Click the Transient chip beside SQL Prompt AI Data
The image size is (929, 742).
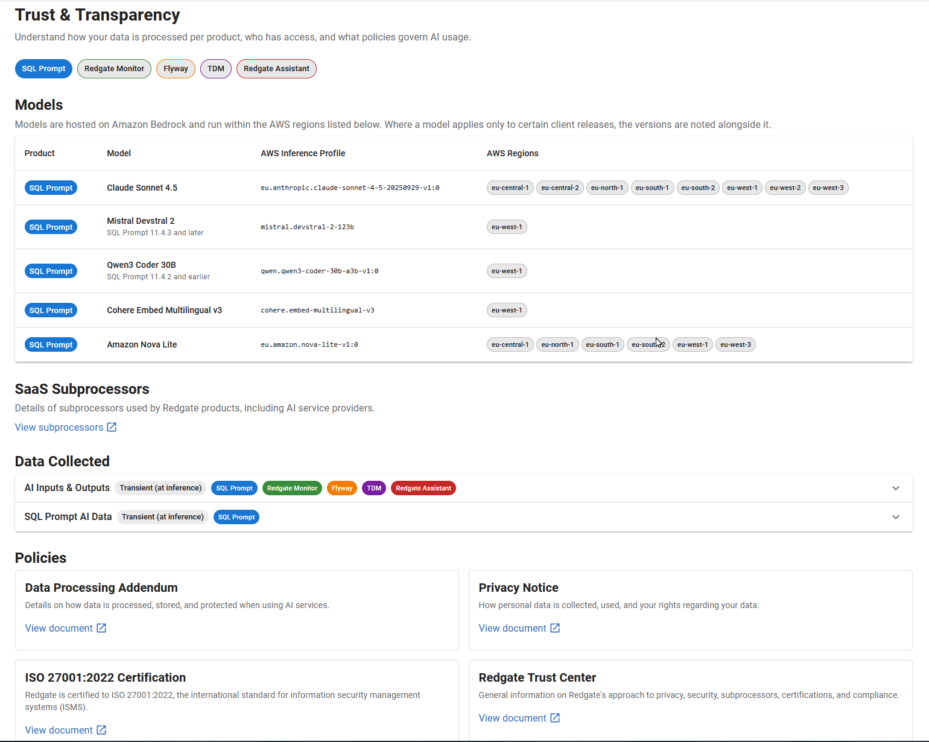tap(163, 517)
